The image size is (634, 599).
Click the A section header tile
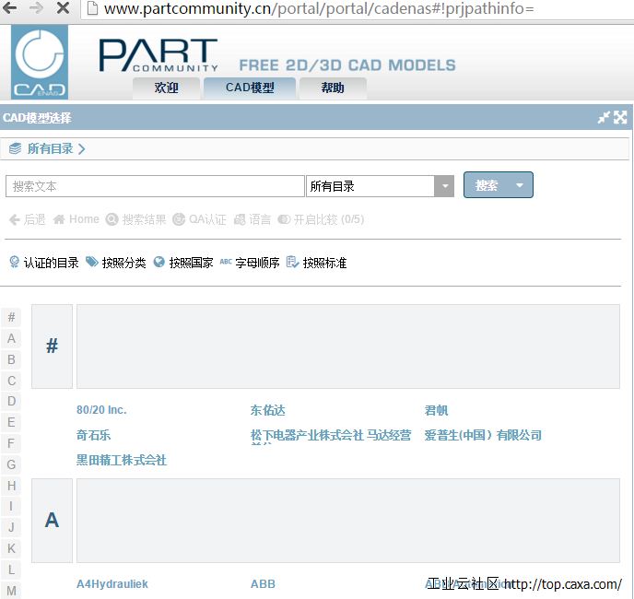[53, 521]
